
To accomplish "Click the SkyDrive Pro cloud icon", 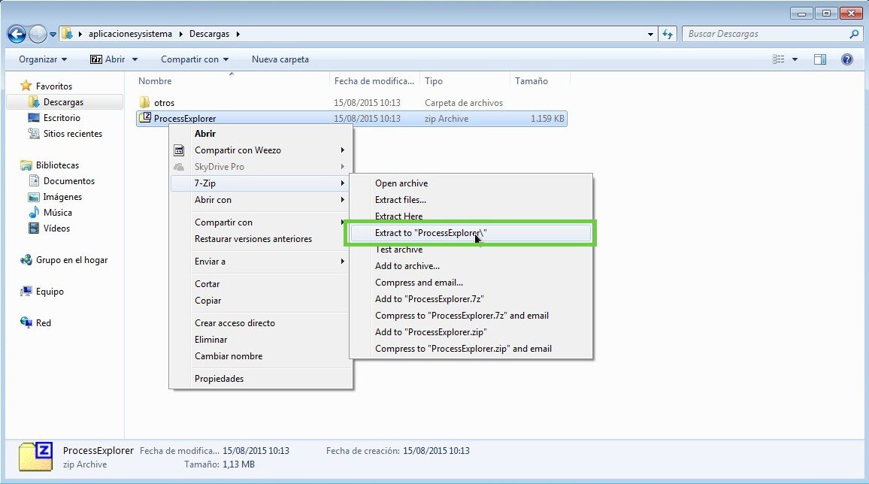I will tap(179, 167).
